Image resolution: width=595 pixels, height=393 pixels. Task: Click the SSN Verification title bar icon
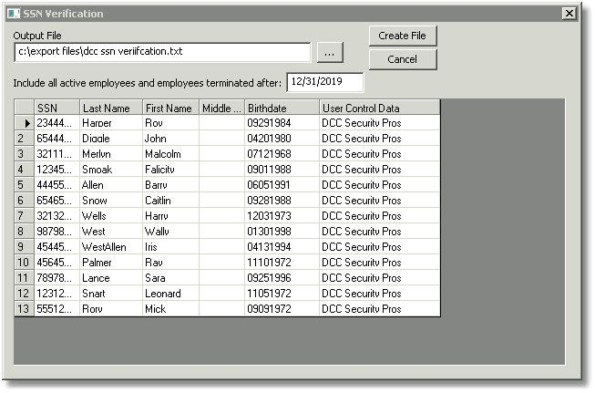point(14,14)
